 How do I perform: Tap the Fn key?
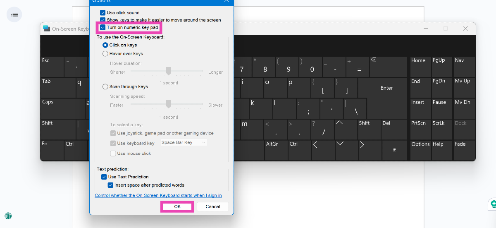point(52,150)
